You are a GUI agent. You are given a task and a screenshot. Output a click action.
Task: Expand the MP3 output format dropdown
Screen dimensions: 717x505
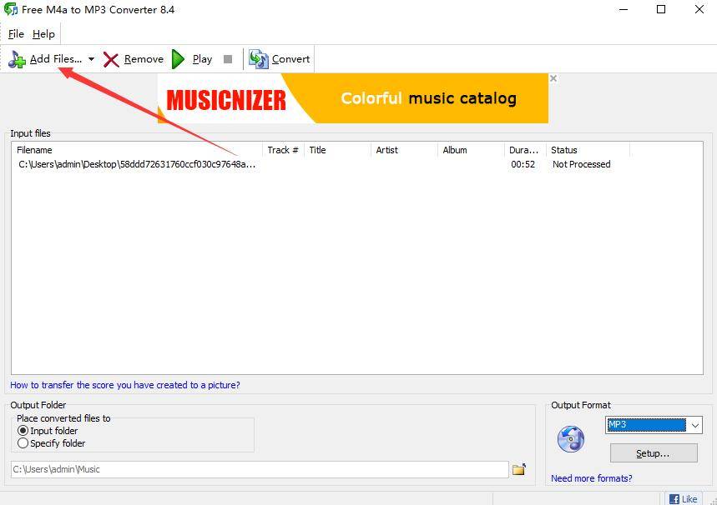[x=694, y=425]
